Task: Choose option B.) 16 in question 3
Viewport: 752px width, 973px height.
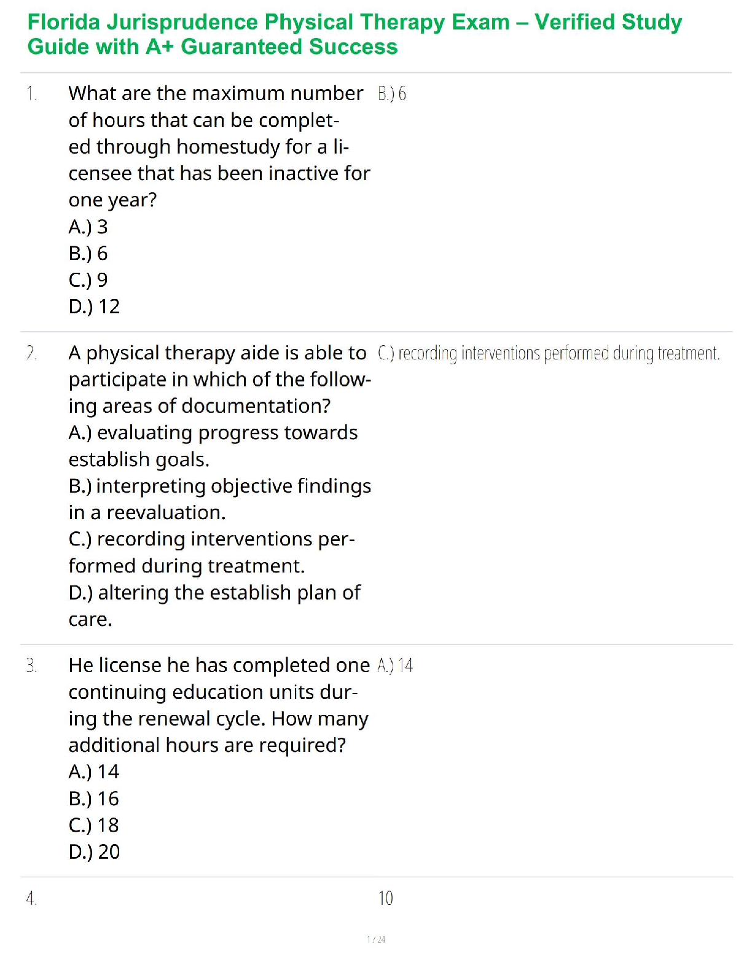Action: point(93,799)
